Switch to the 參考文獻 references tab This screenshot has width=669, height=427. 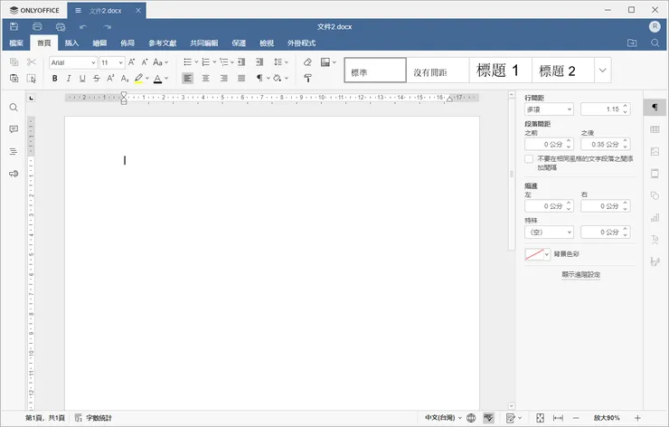click(163, 43)
